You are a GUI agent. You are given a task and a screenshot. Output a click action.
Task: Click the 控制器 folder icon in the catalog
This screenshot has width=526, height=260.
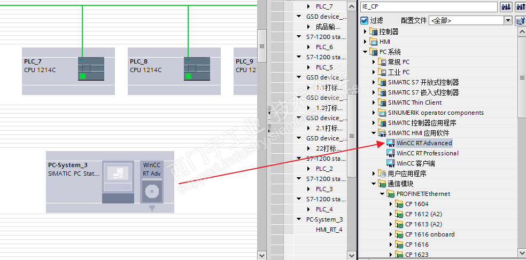pyautogui.click(x=373, y=31)
